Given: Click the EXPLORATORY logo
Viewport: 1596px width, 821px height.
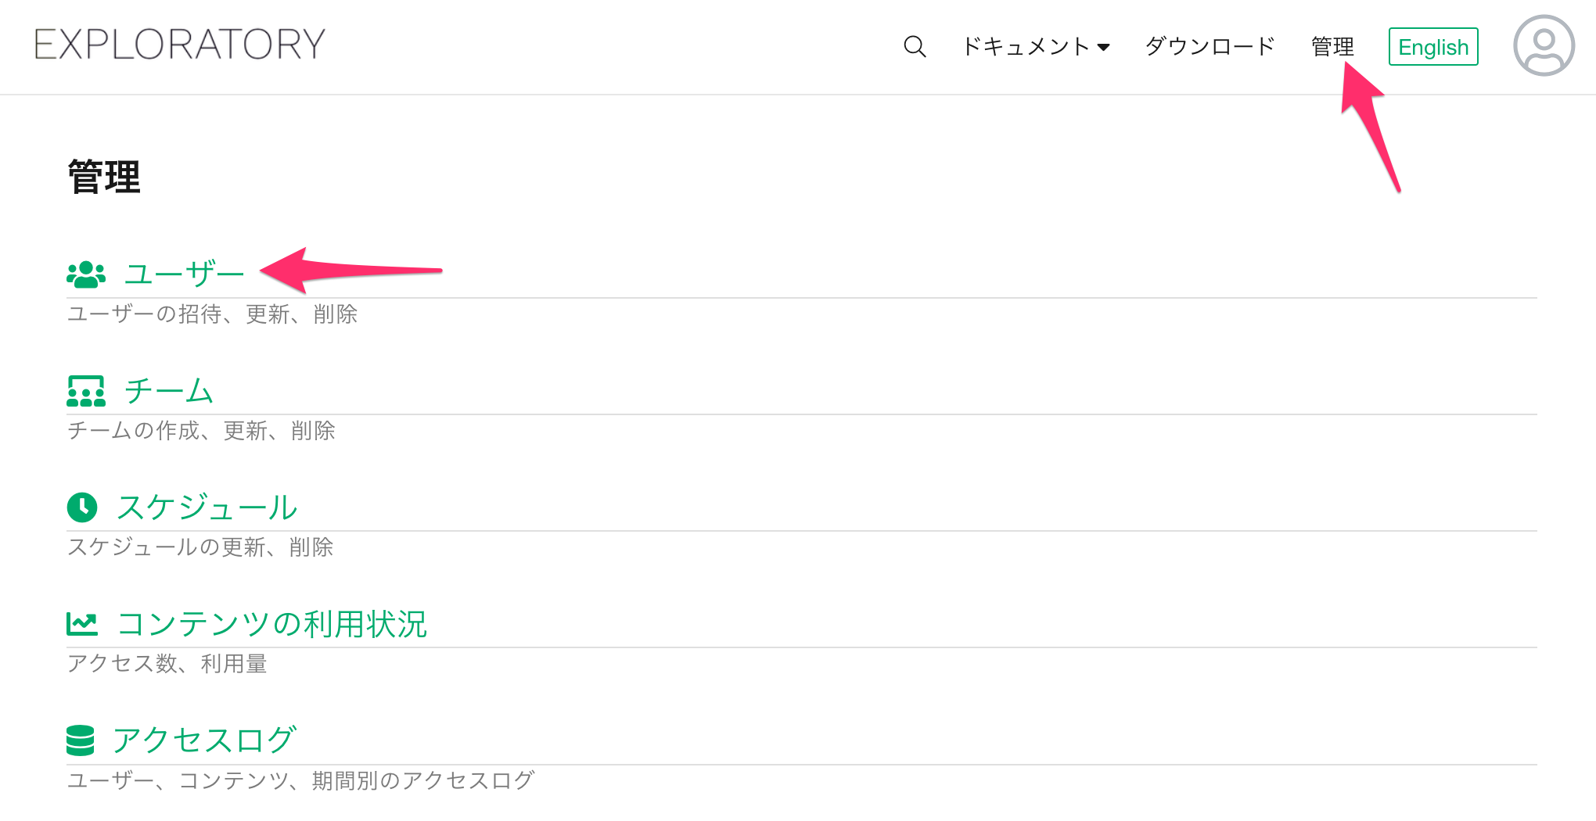Looking at the screenshot, I should coord(179,45).
